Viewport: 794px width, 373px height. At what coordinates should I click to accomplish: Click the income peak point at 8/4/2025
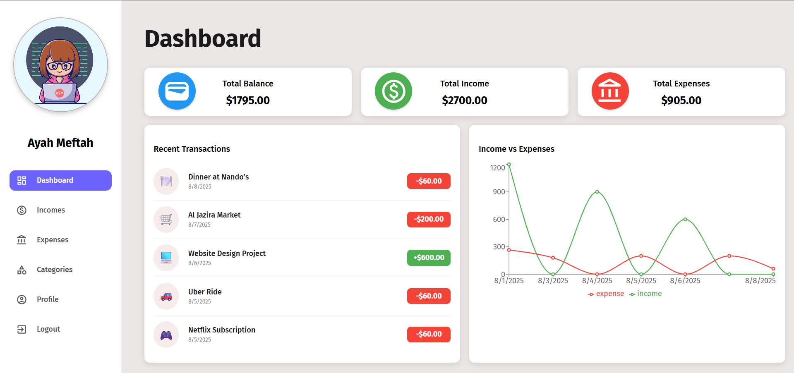point(597,192)
